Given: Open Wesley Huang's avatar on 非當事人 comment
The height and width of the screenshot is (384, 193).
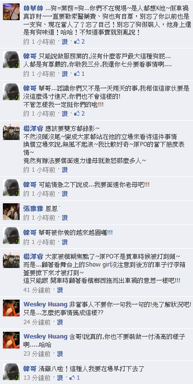Looking at the screenshot, I should 11,308.
